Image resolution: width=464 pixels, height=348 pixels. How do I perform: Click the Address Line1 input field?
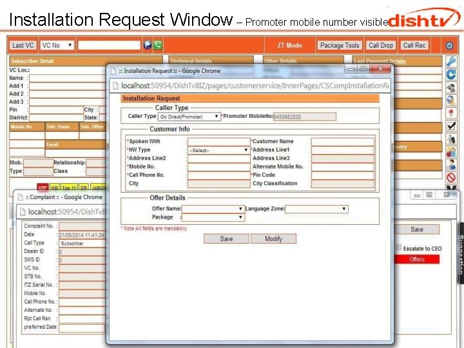343,150
